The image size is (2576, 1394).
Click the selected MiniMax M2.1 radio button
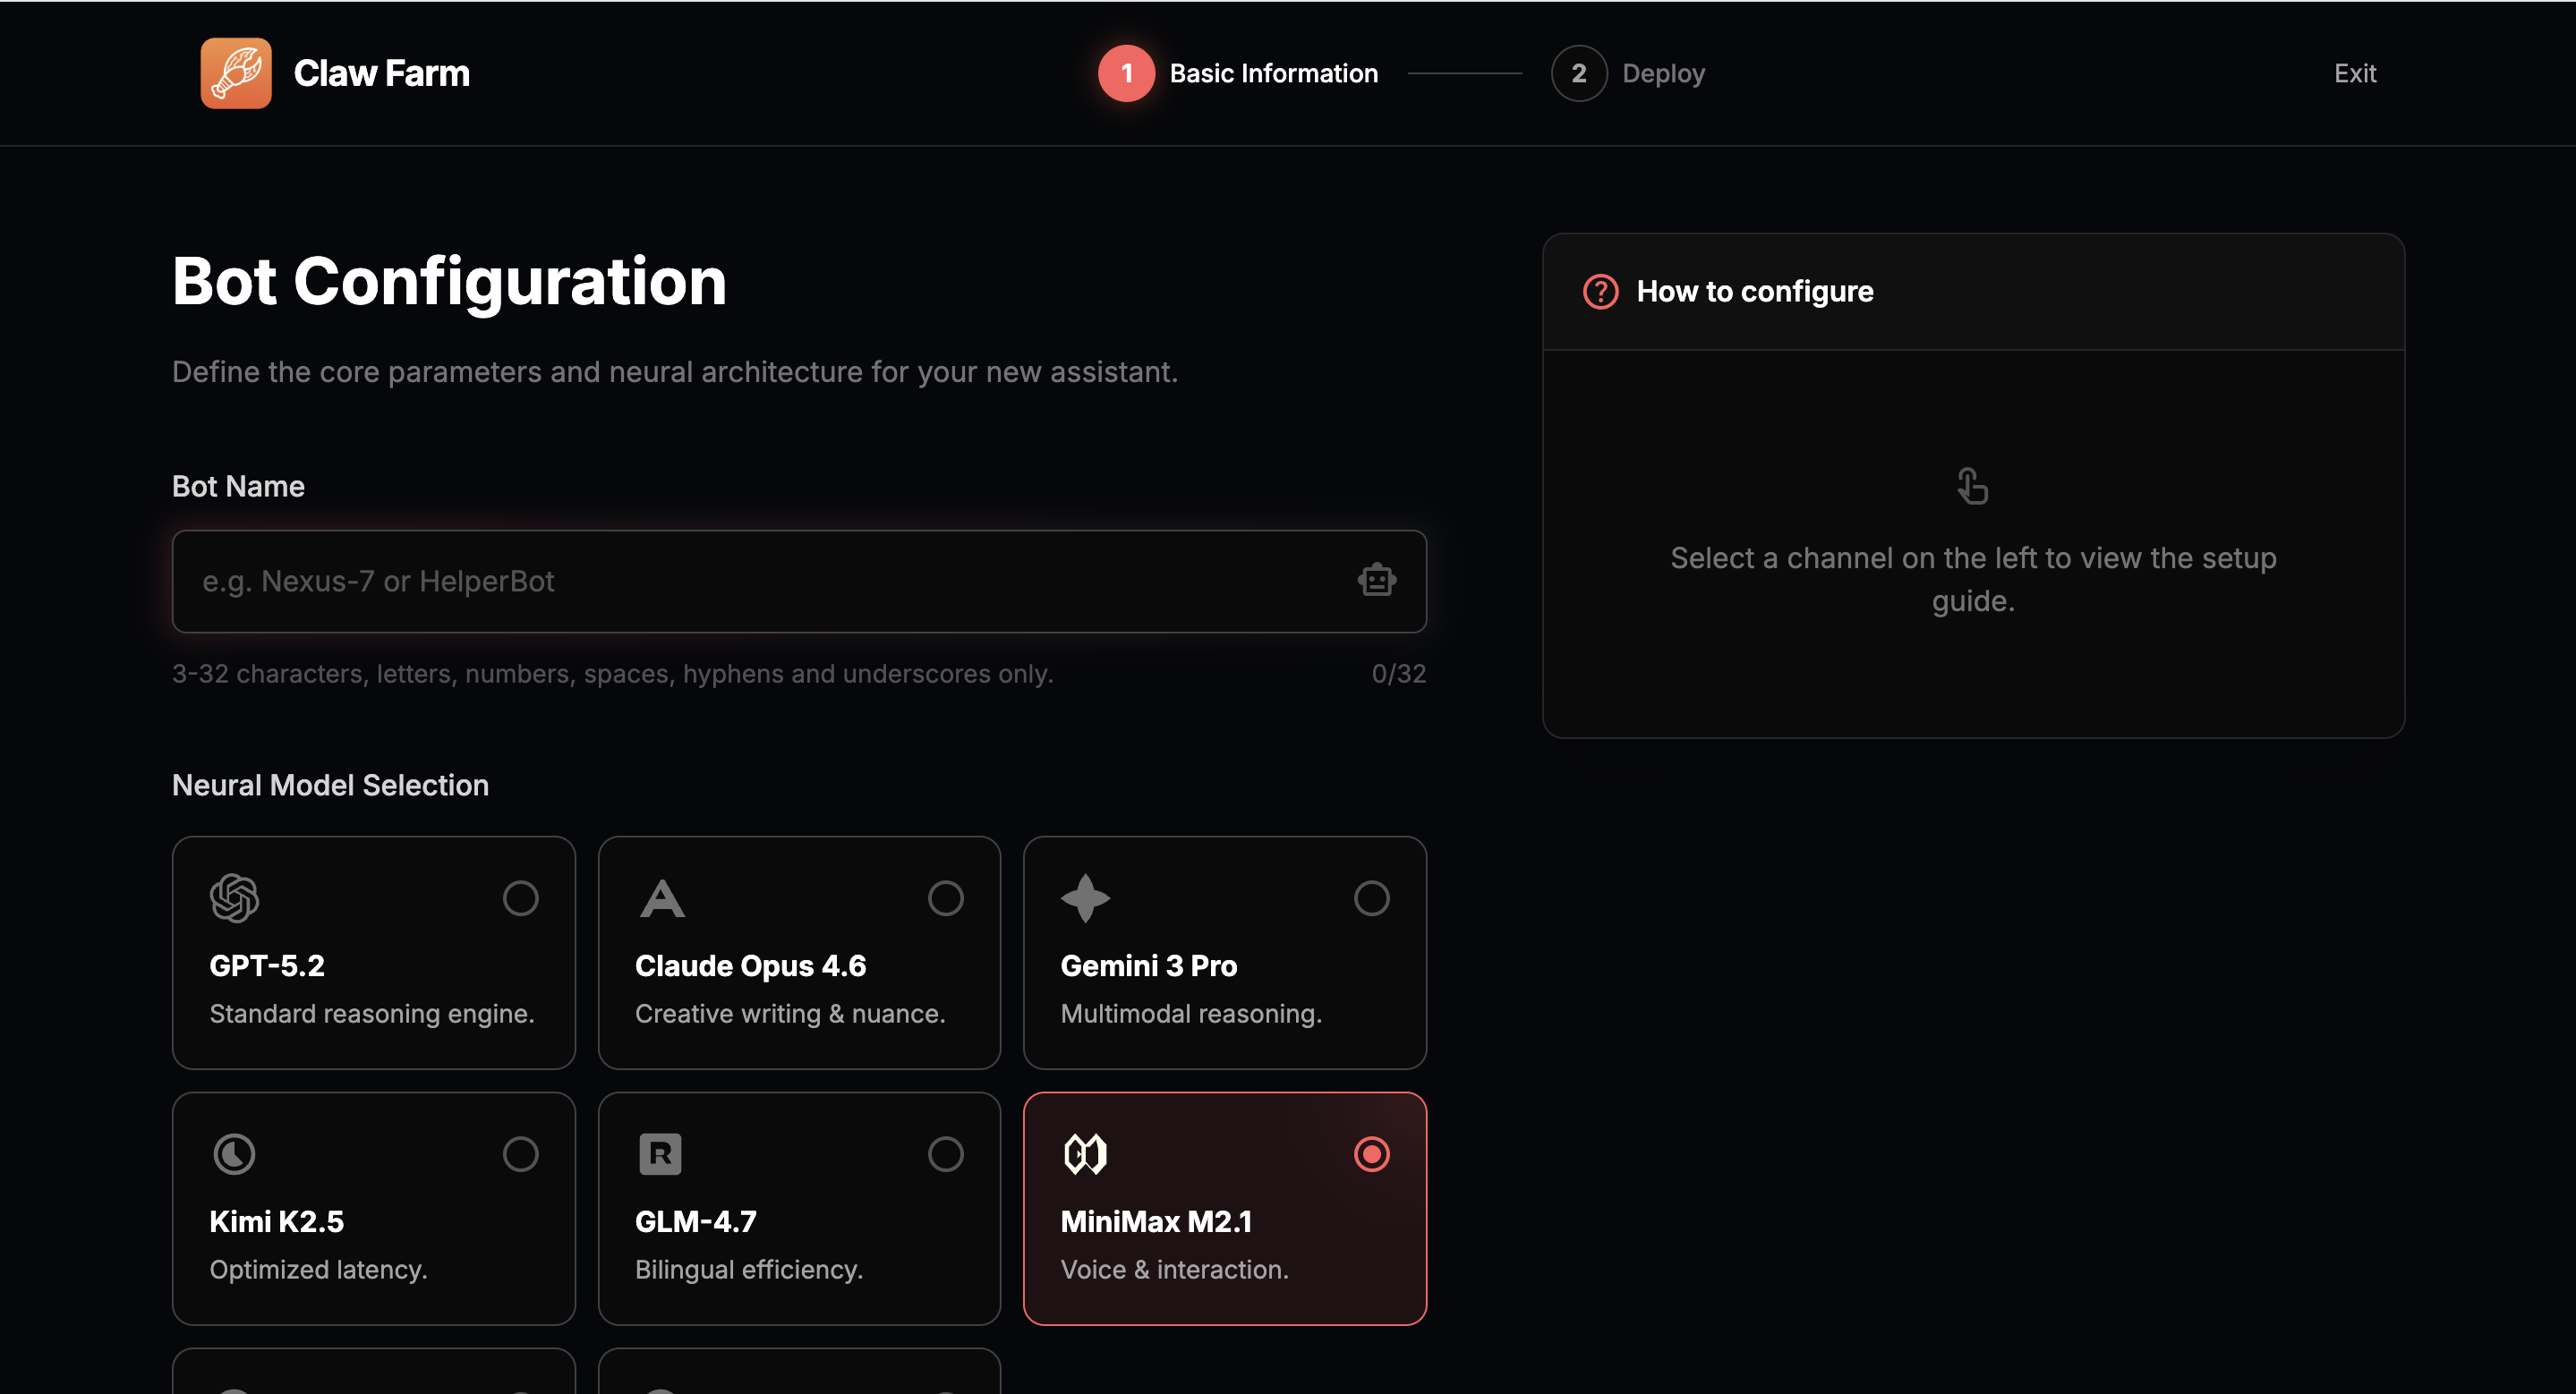1371,1154
